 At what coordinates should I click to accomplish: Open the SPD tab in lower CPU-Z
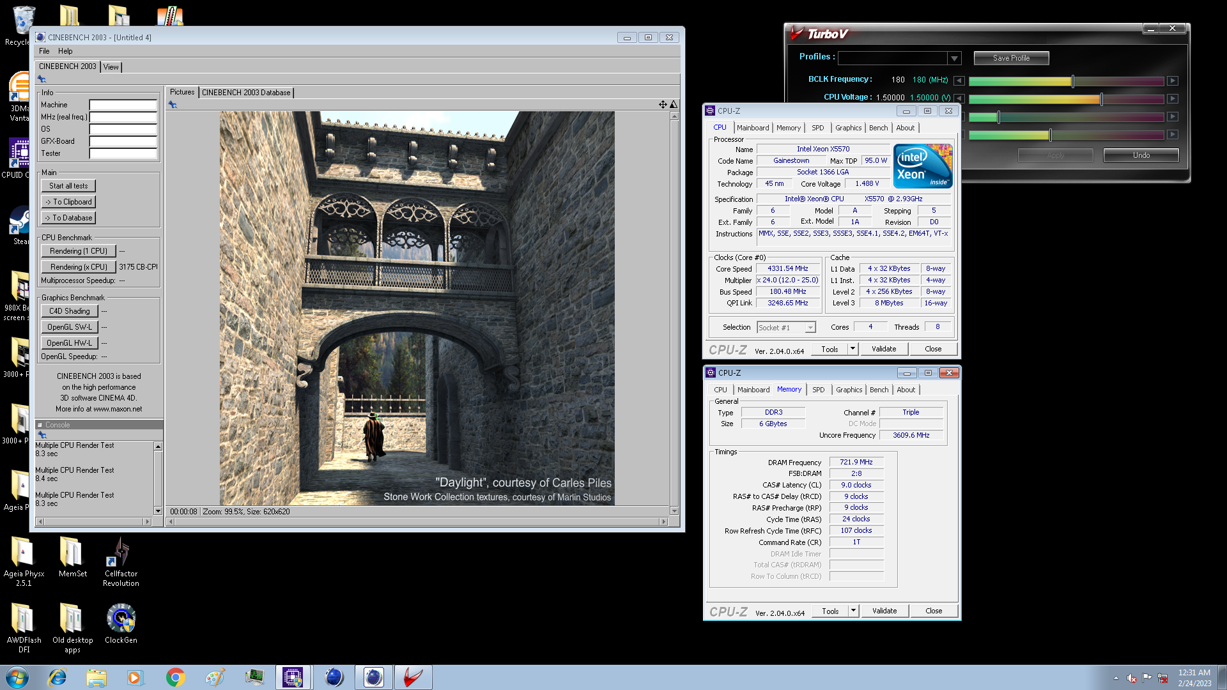point(819,390)
